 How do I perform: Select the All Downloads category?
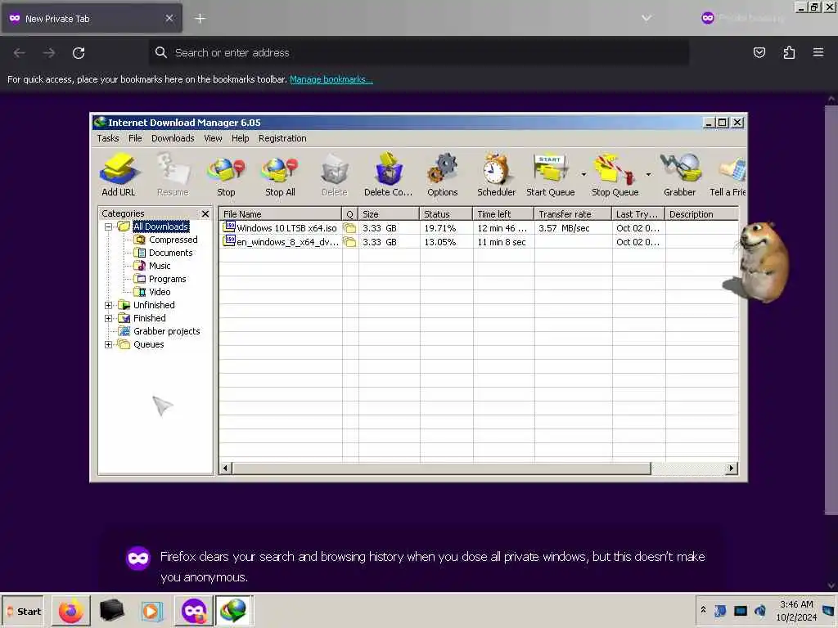point(161,227)
